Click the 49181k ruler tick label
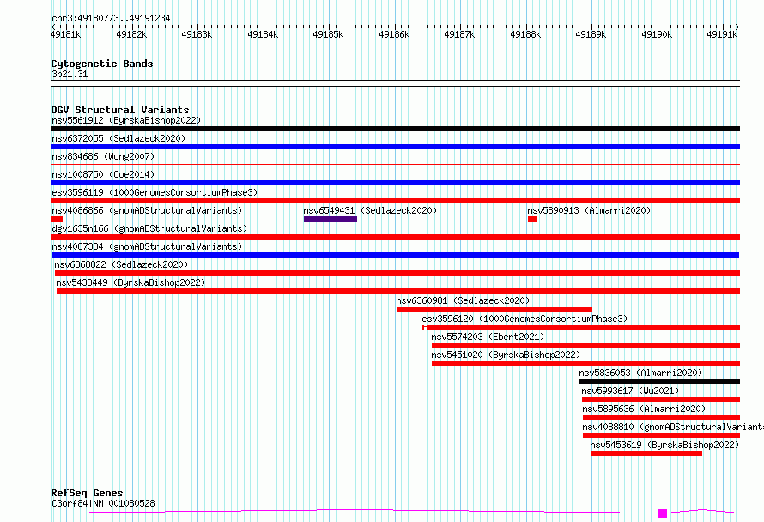The height and width of the screenshot is (522, 764). (66, 34)
